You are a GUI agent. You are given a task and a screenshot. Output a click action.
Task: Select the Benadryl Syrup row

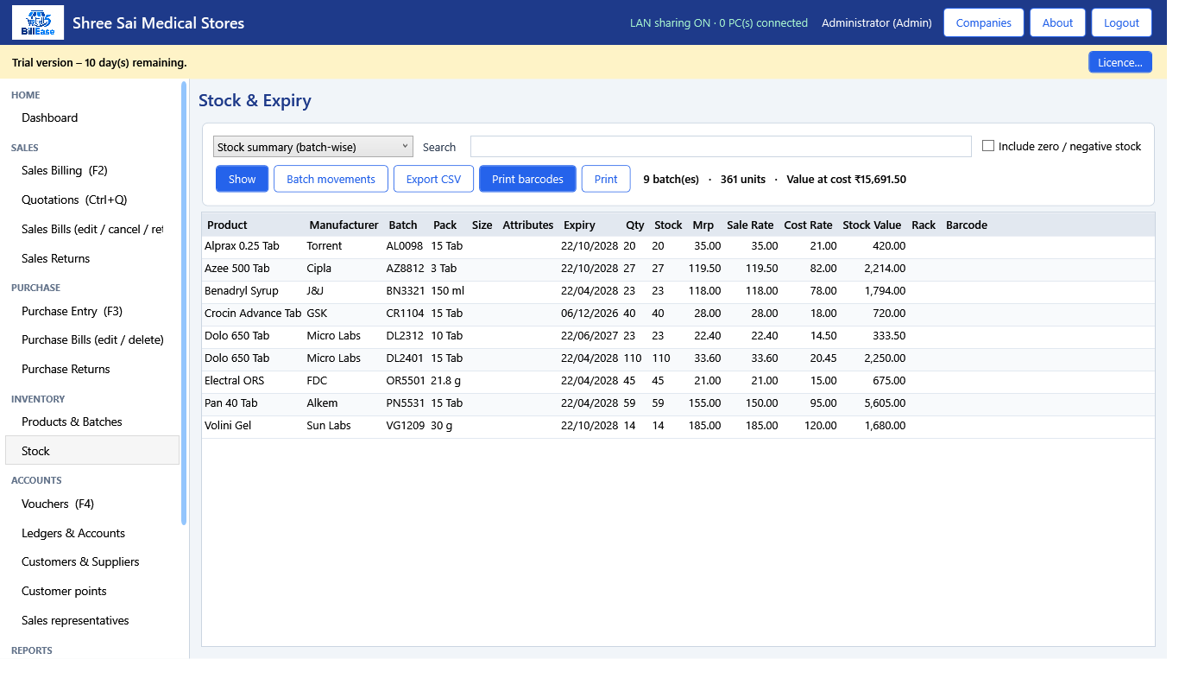point(678,291)
